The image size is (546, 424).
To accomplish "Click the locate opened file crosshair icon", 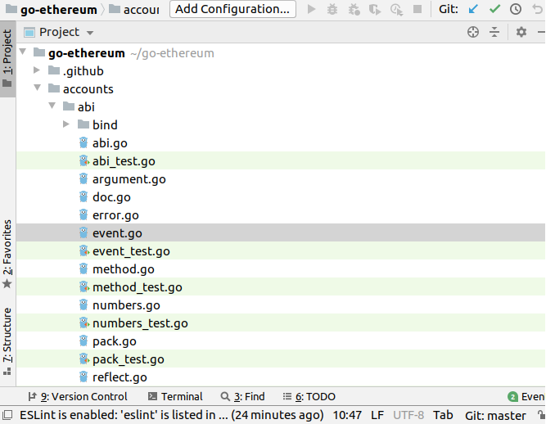I will tap(472, 32).
